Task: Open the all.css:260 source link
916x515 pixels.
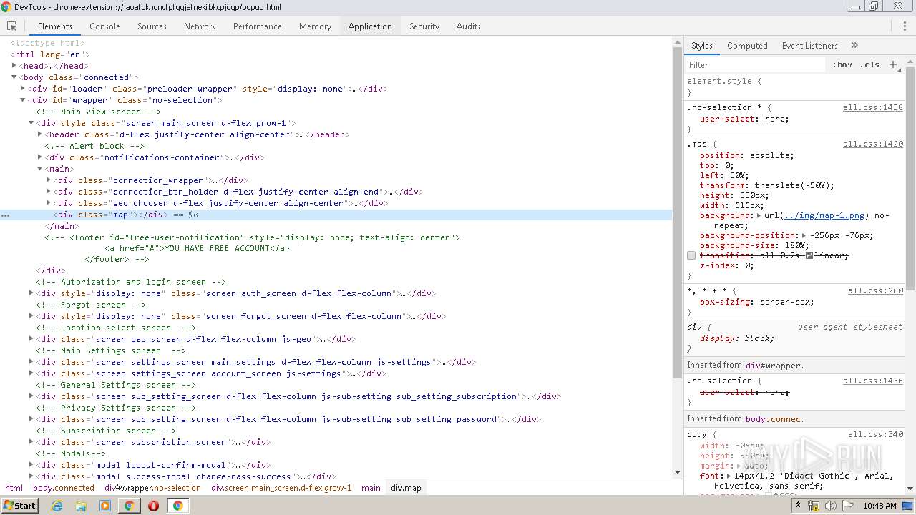Action: (875, 290)
